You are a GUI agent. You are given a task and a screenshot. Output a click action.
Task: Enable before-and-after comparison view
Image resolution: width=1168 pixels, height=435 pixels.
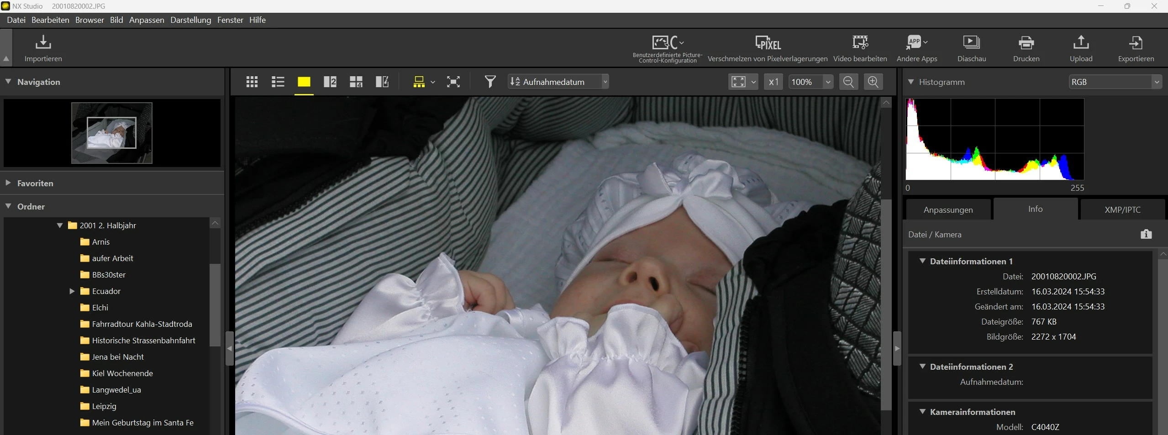(x=382, y=82)
